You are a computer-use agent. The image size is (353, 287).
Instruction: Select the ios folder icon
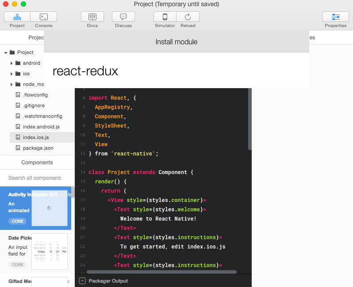click(18, 74)
